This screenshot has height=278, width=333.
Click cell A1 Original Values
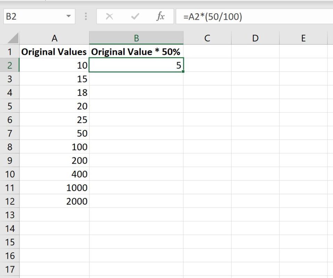(x=54, y=52)
